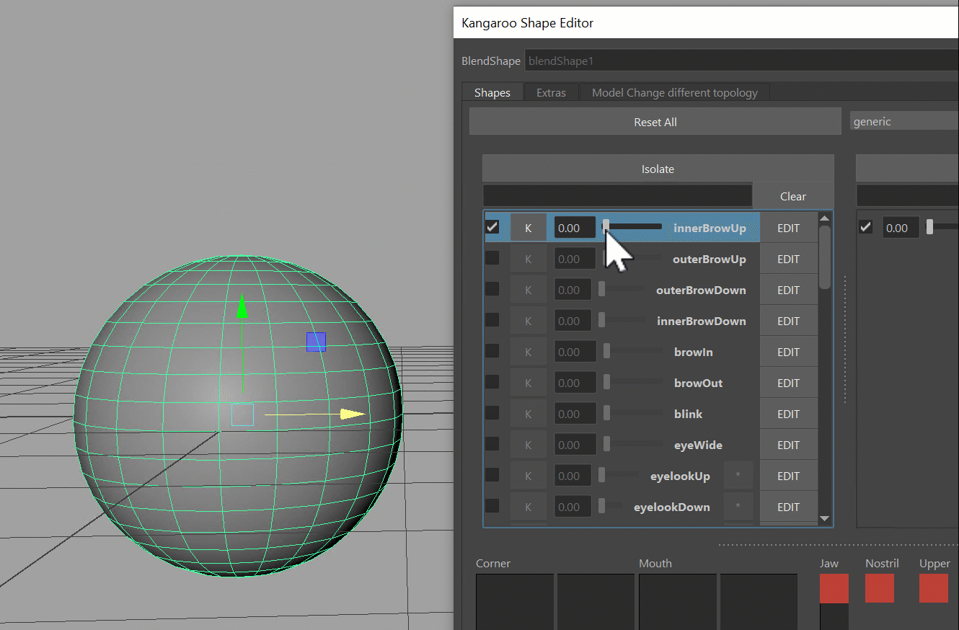Check the eyelookDown checkbox

pos(492,506)
